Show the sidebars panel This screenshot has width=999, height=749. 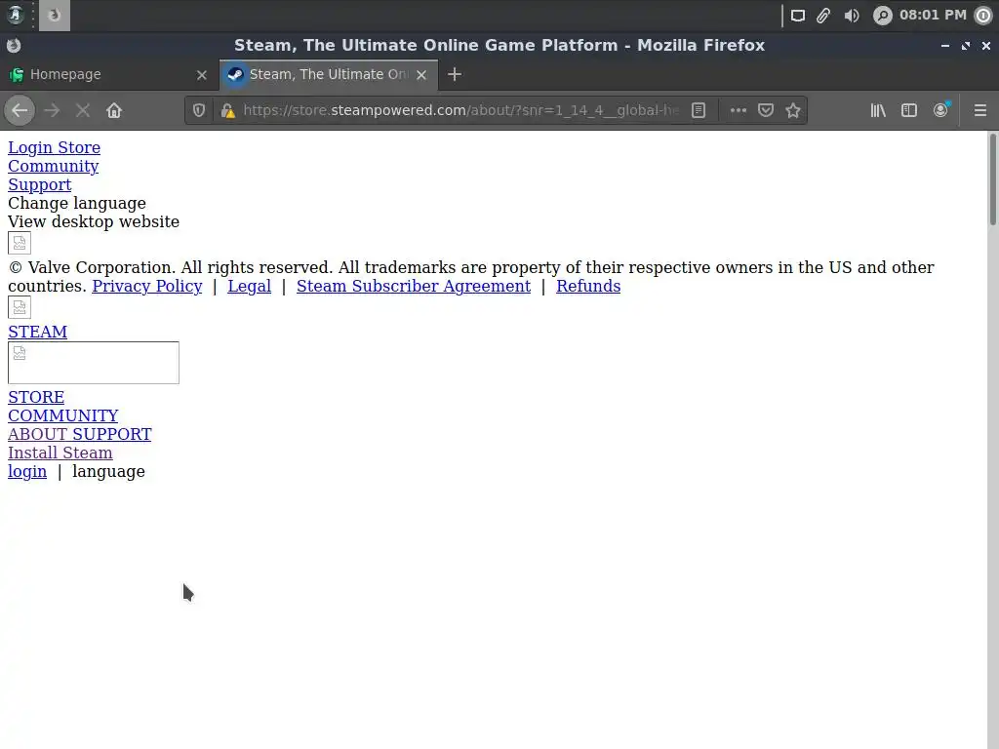coord(909,110)
